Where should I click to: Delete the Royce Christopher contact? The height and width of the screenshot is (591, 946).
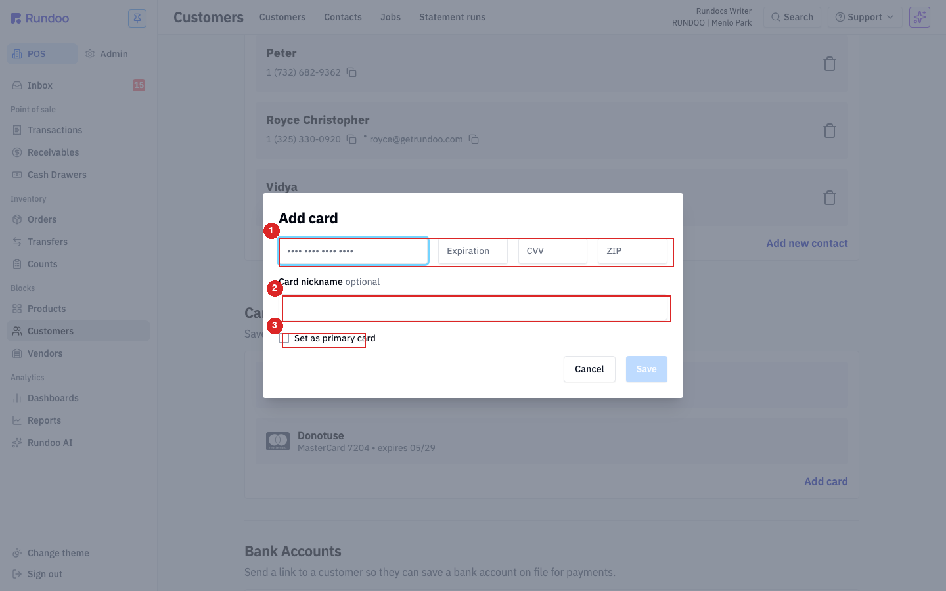coord(830,131)
